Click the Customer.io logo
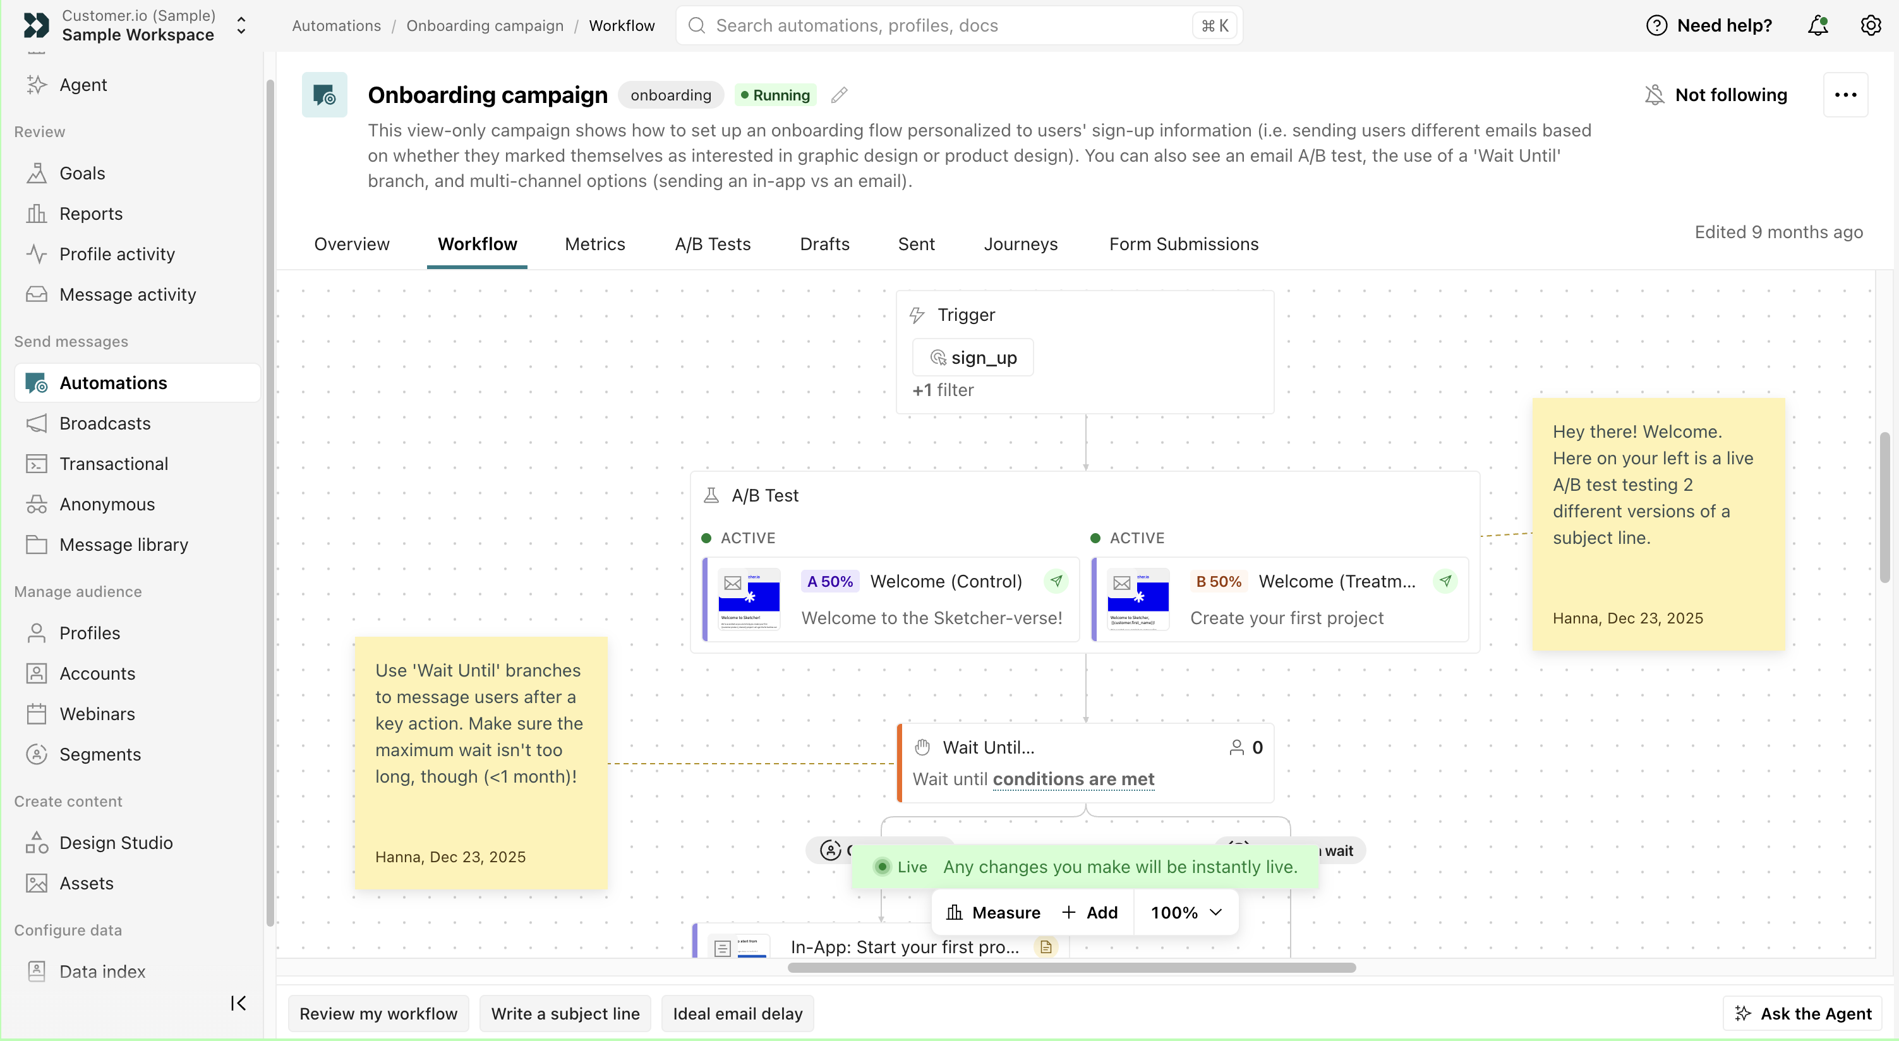Image resolution: width=1899 pixels, height=1041 pixels. pyautogui.click(x=36, y=26)
